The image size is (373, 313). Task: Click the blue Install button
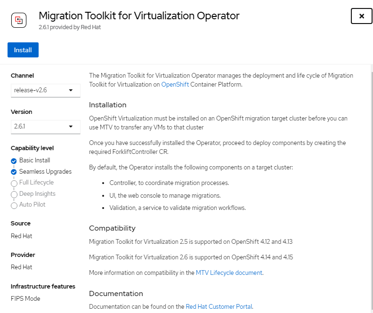pos(23,50)
